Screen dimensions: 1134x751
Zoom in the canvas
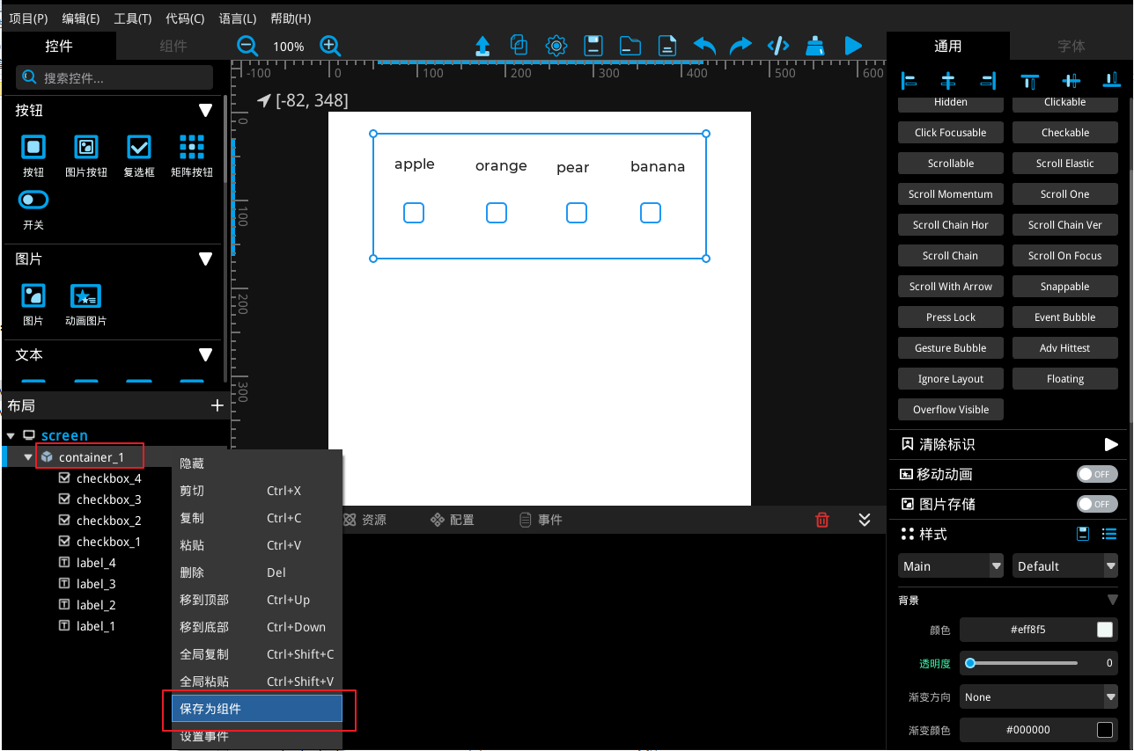click(x=330, y=46)
